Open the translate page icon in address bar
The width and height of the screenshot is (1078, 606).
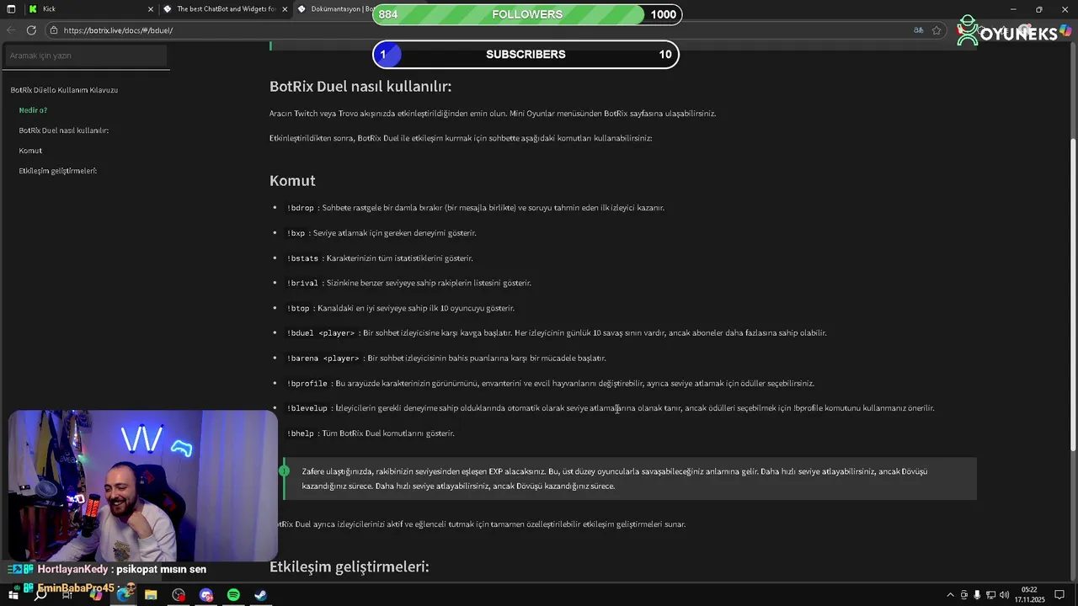(x=918, y=30)
